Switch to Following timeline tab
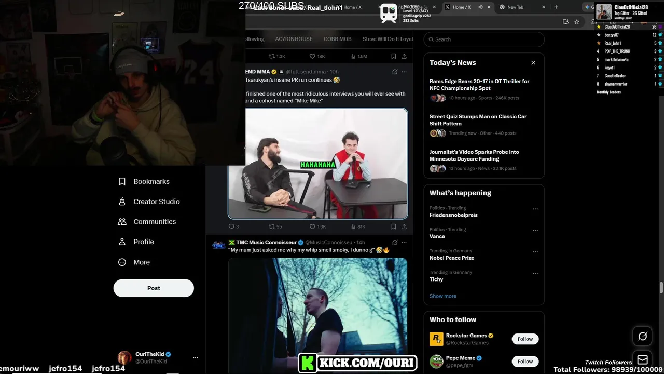 pos(254,39)
